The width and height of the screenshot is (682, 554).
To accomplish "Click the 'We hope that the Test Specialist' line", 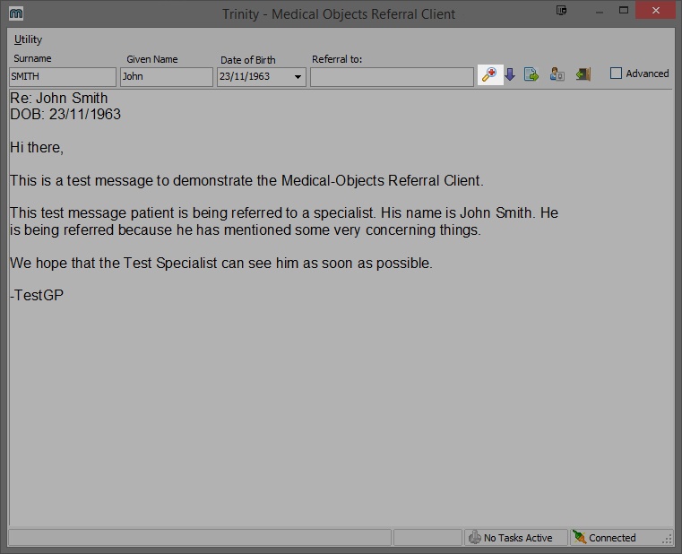I will point(221,263).
